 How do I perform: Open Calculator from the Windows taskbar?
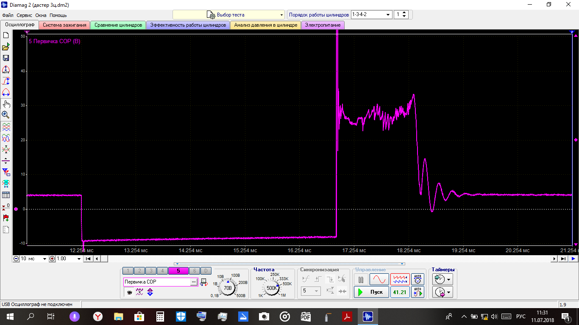(160, 316)
